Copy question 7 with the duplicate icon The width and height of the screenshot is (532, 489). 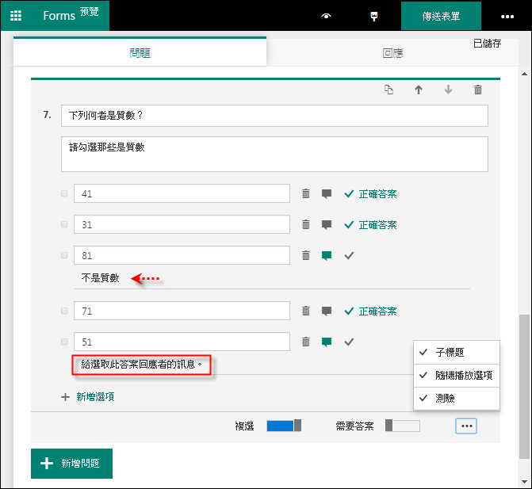point(388,90)
